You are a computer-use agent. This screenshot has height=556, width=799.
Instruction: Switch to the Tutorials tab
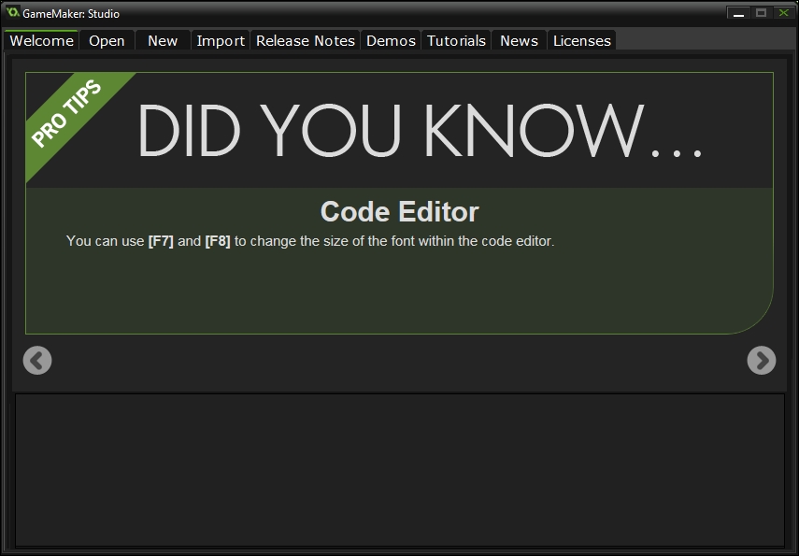[456, 40]
